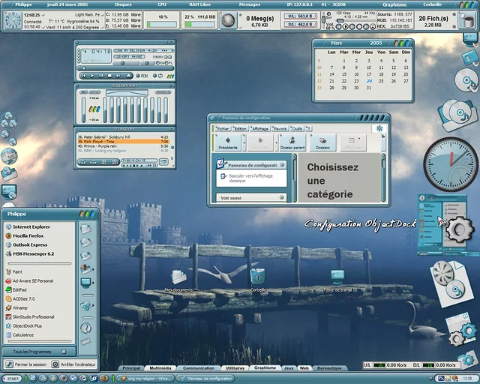Open Mozilla Firefox from the start menu
Viewport: 480px width, 384px height.
click(31, 235)
